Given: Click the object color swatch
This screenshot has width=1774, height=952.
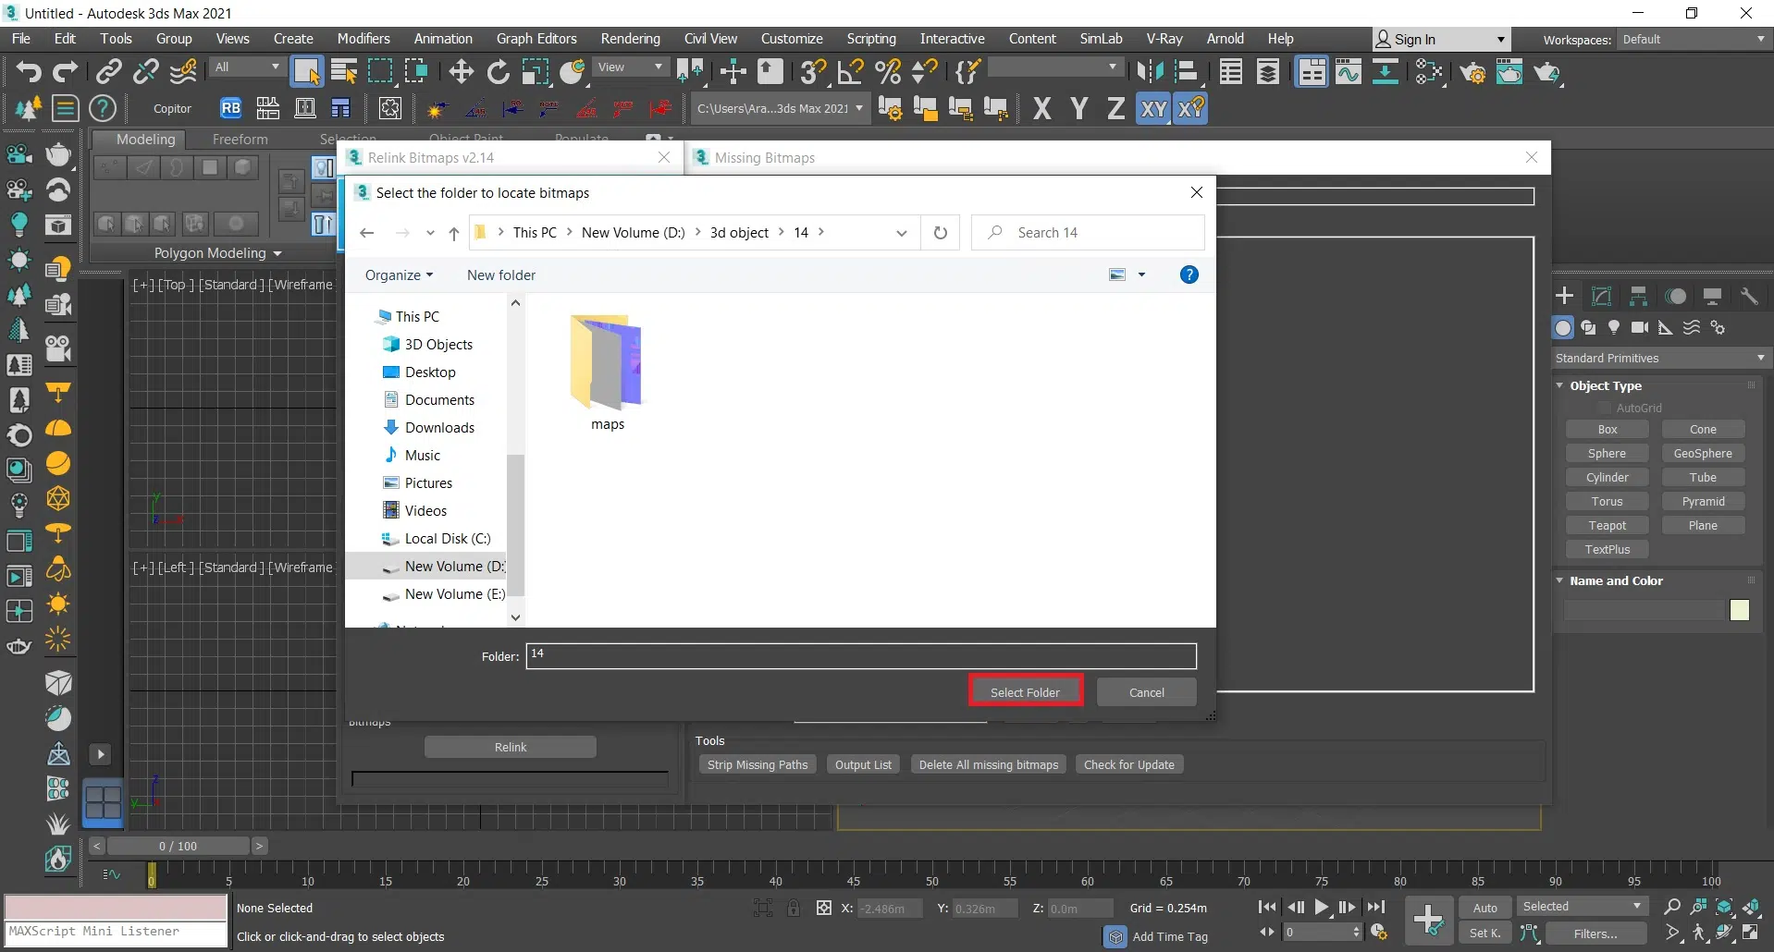Looking at the screenshot, I should click(1739, 610).
